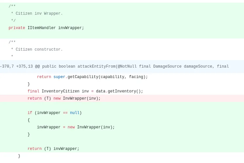Click the 'private' keyword
244x163 pixels.
pos(17,28)
